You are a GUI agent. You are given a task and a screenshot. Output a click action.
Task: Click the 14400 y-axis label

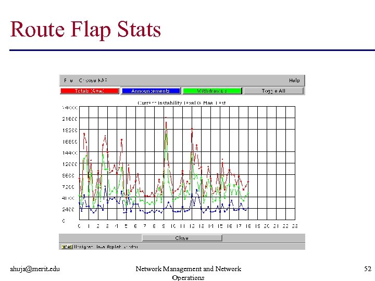tap(70, 153)
